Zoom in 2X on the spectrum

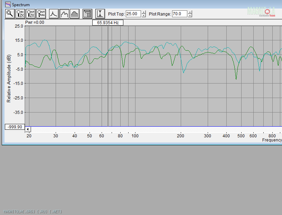(20, 14)
